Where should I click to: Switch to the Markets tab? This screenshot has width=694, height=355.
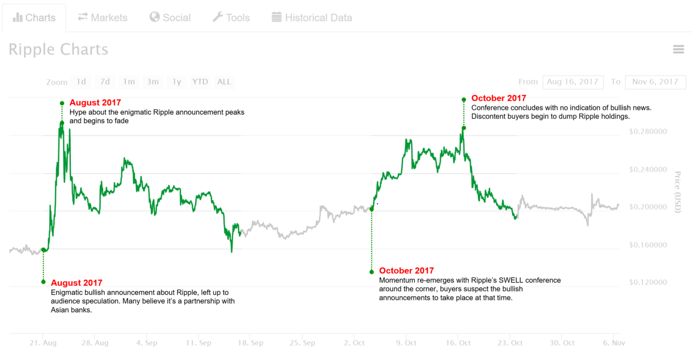pyautogui.click(x=108, y=18)
